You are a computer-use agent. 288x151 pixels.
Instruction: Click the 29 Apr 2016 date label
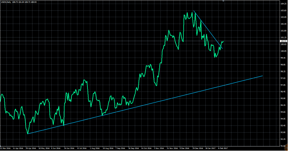(31, 148)
